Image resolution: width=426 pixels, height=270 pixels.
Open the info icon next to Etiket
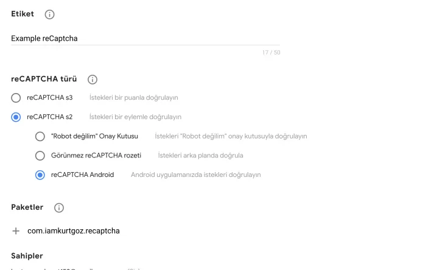click(x=49, y=15)
